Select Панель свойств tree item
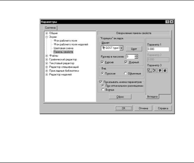The height and width of the screenshot is (163, 194). 63,52
